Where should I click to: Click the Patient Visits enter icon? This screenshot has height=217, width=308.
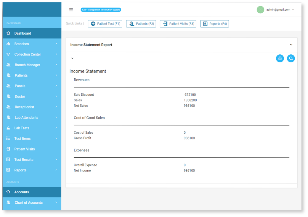8,149
